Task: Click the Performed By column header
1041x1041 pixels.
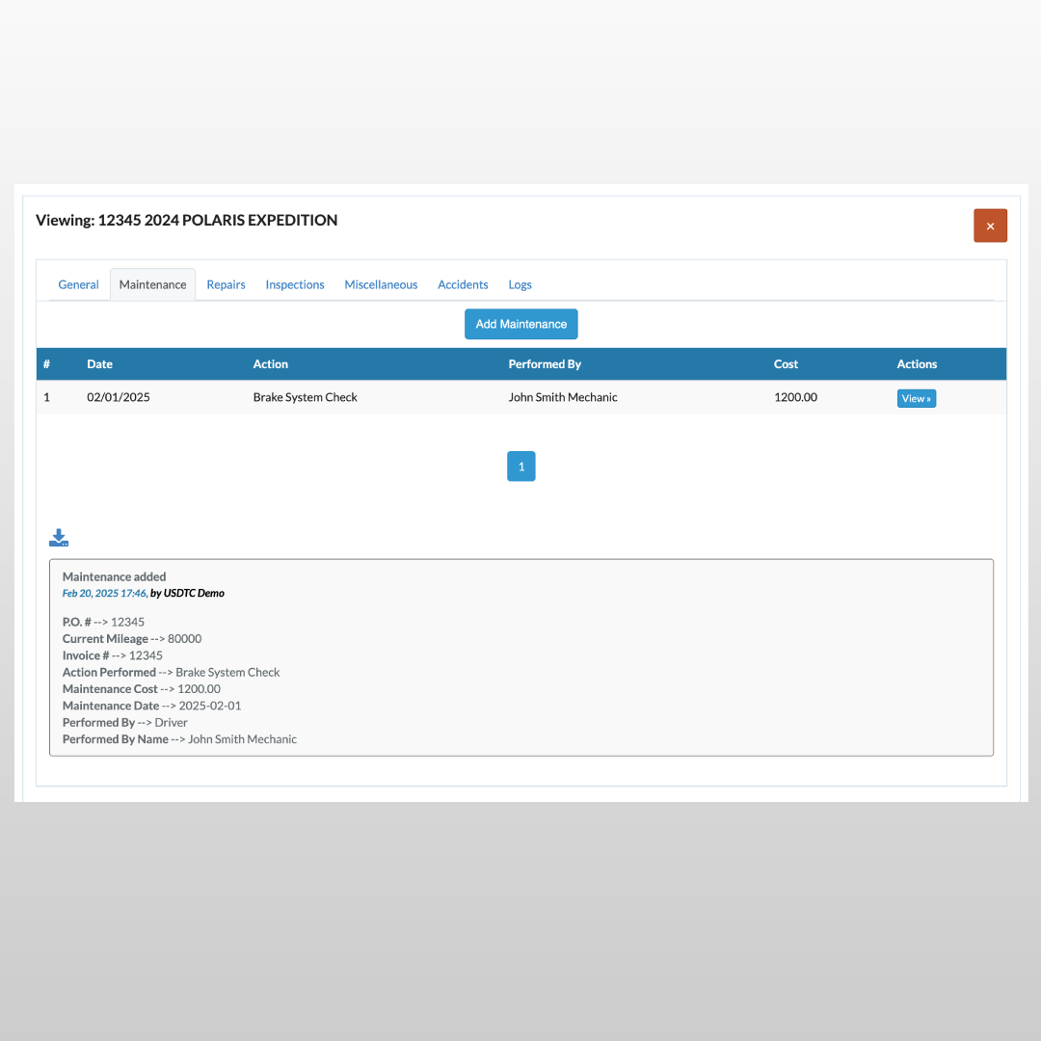Action: click(x=545, y=364)
